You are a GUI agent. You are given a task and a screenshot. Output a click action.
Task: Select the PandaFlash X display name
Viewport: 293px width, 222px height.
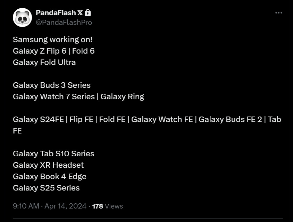pos(58,12)
